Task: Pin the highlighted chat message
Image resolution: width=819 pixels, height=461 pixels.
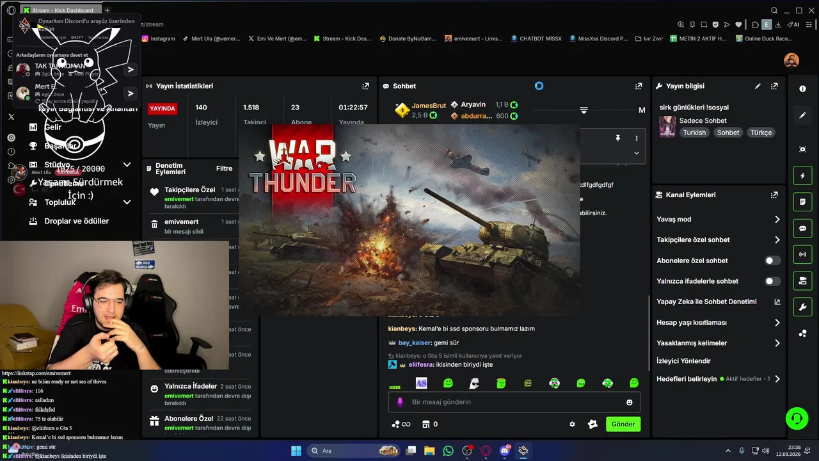Action: click(617, 138)
